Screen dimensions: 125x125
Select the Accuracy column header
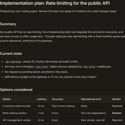pos(57,99)
